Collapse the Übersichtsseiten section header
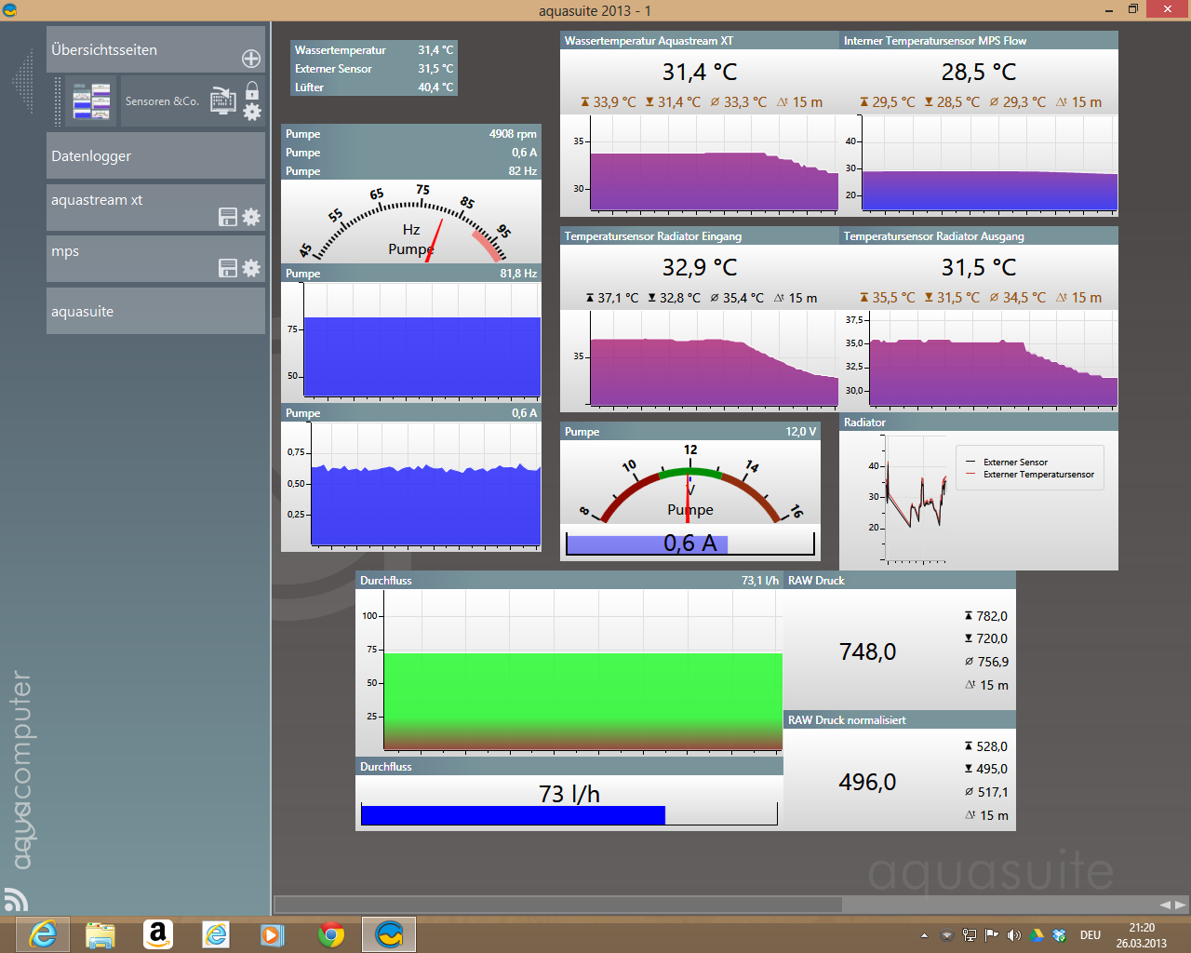The width and height of the screenshot is (1191, 953). [140, 49]
